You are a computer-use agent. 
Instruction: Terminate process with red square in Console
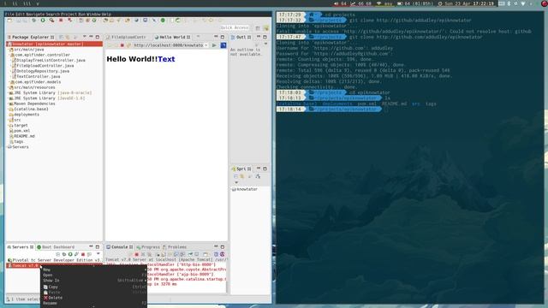click(137, 254)
